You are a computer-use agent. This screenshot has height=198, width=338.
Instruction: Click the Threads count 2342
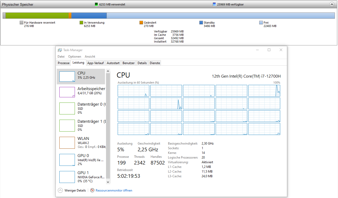[x=140, y=163]
